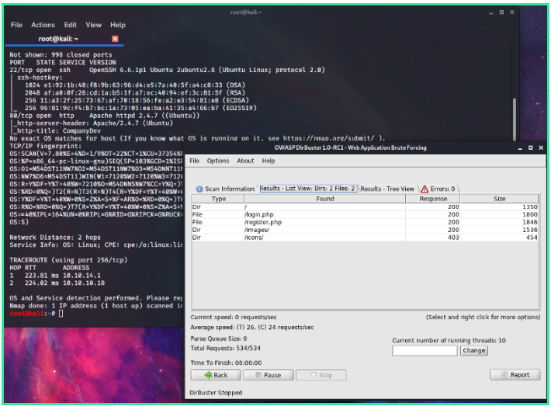Click the DirBuster Stopped status text
The height and width of the screenshot is (406, 551).
(216, 393)
